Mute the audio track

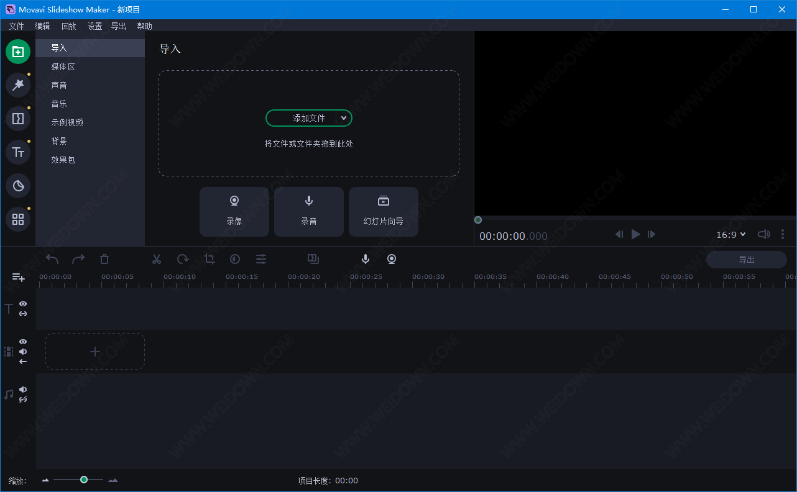tap(23, 389)
